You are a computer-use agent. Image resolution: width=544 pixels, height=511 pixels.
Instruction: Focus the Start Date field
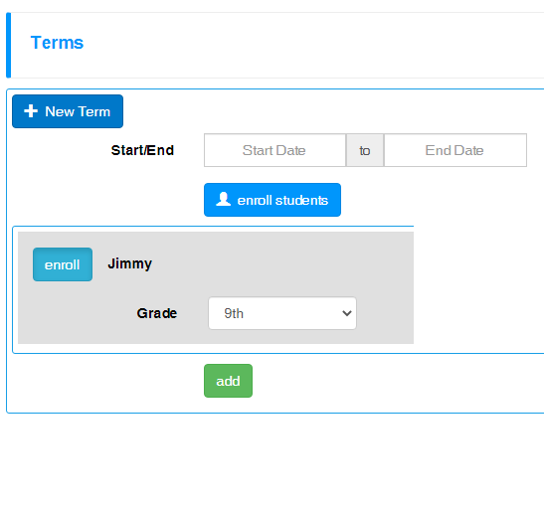pos(274,150)
